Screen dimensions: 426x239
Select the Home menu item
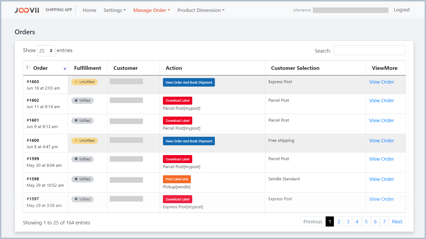click(89, 10)
